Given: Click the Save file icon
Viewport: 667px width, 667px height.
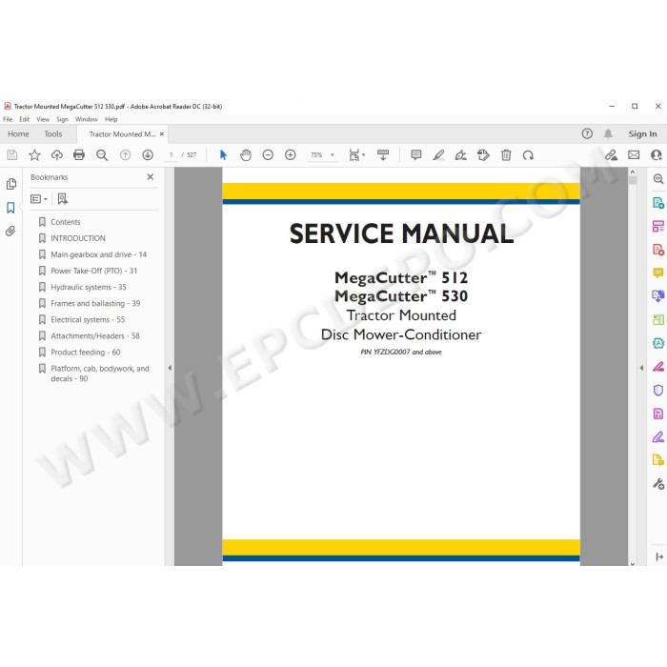Looking at the screenshot, I should [12, 155].
